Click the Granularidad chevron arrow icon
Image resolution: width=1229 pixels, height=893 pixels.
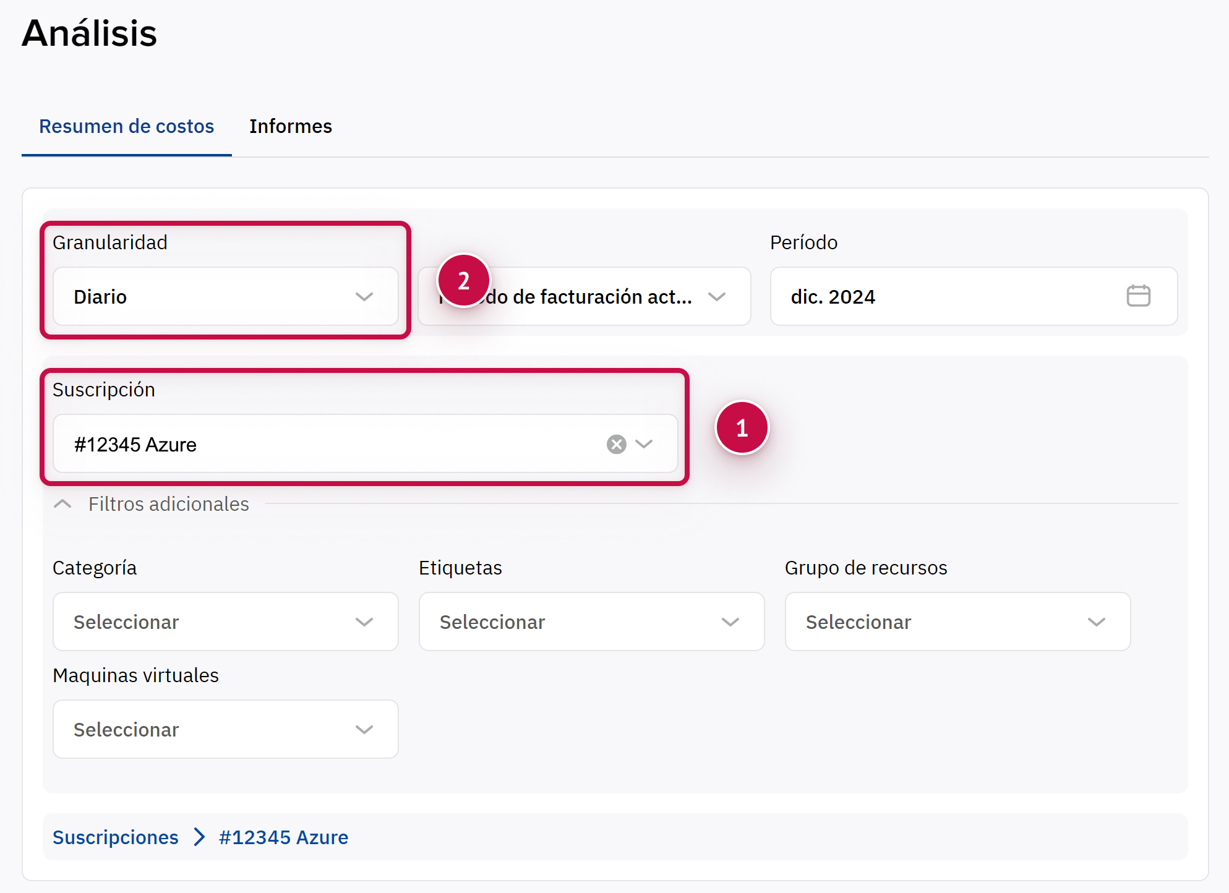364,297
